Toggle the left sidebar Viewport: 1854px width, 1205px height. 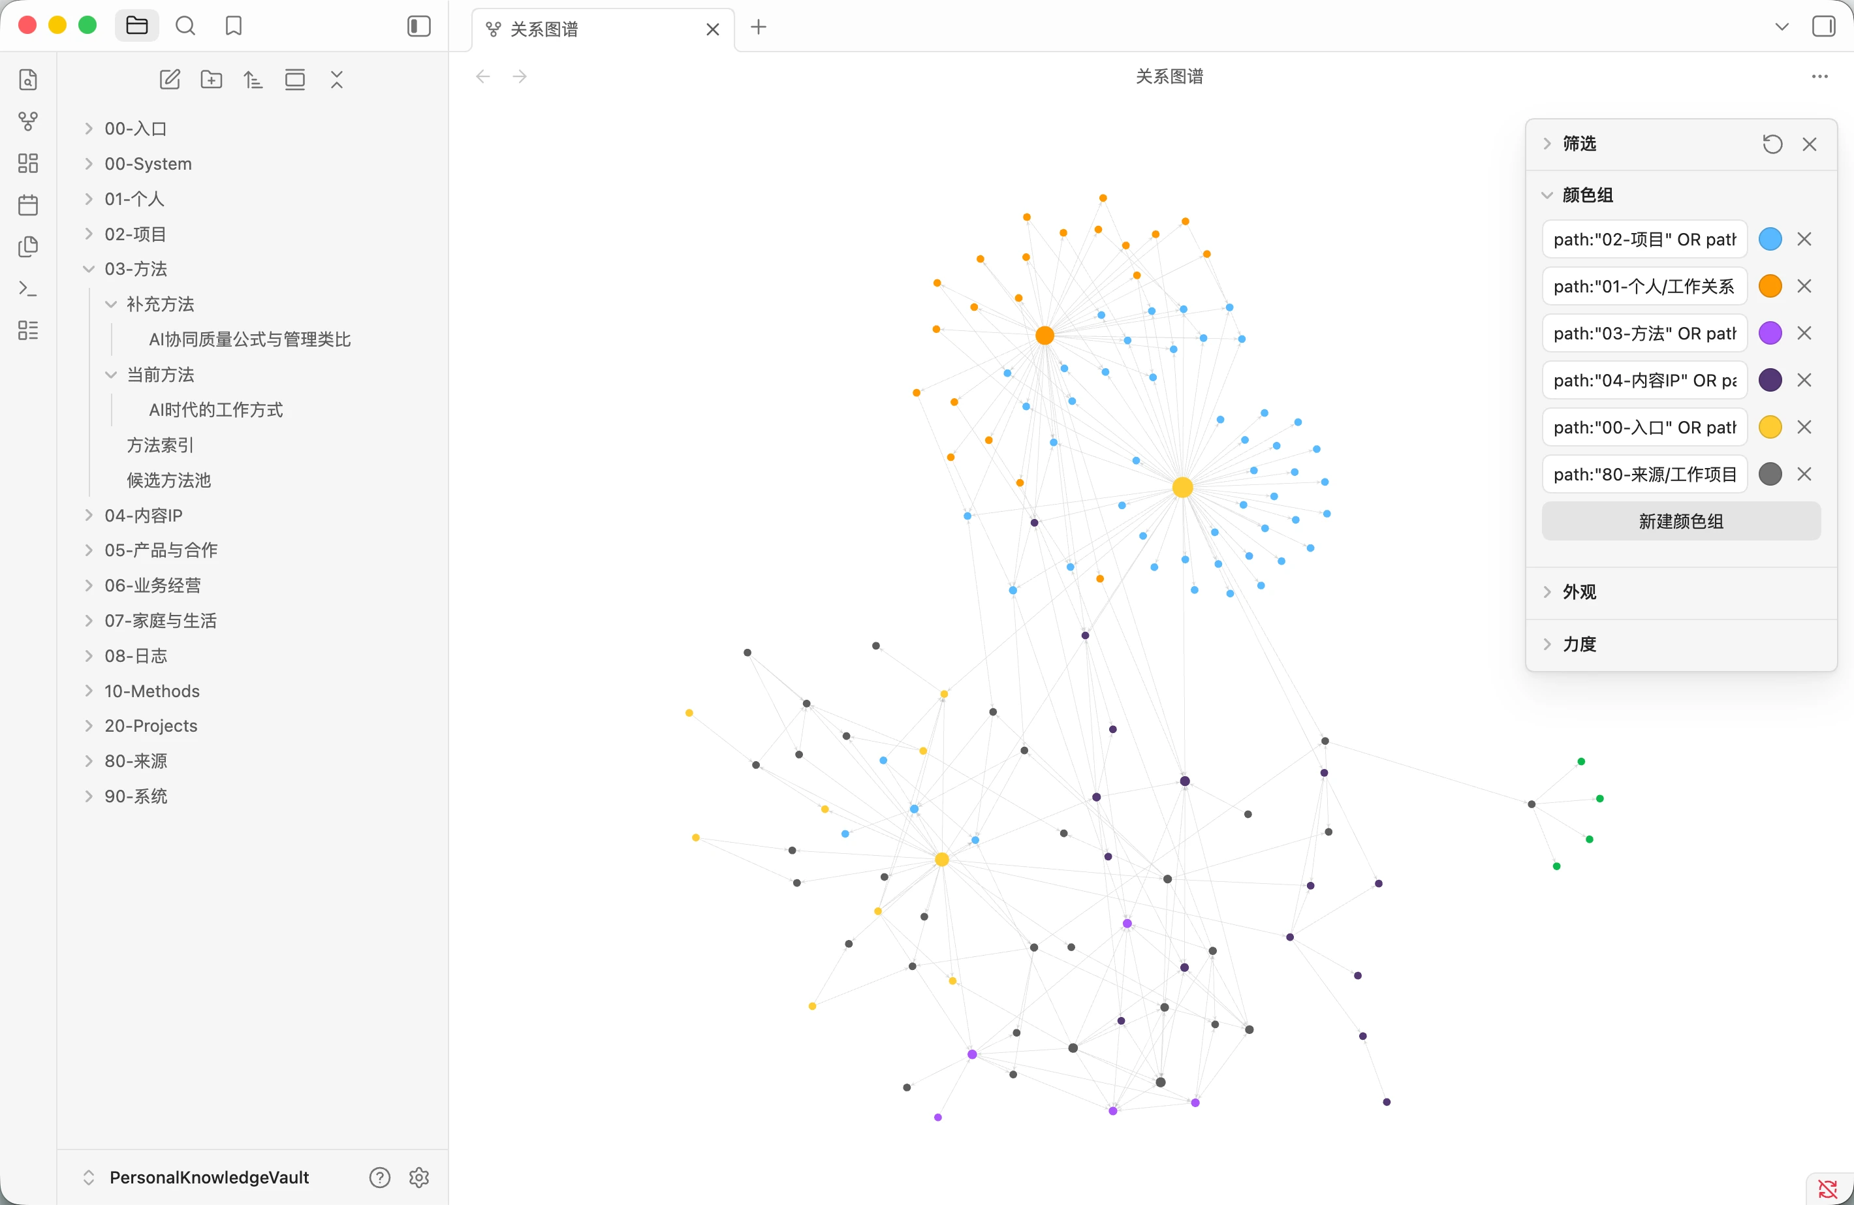[x=419, y=27]
